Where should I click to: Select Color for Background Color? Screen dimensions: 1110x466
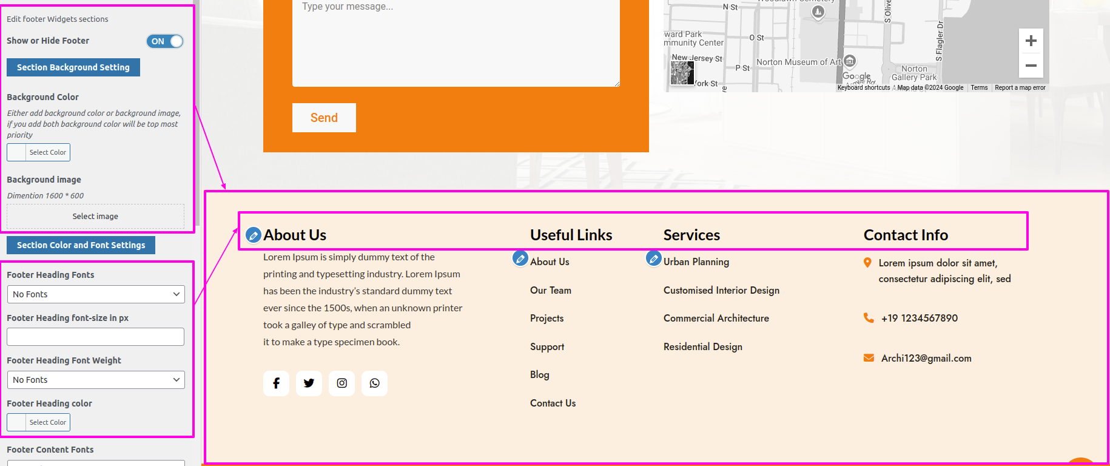click(x=39, y=152)
